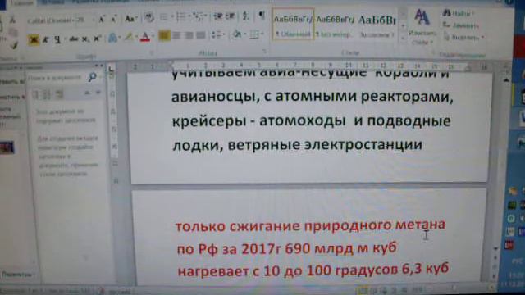Open Paragraph dialog launcher
Viewport: 525px width, 295px height.
click(x=264, y=52)
